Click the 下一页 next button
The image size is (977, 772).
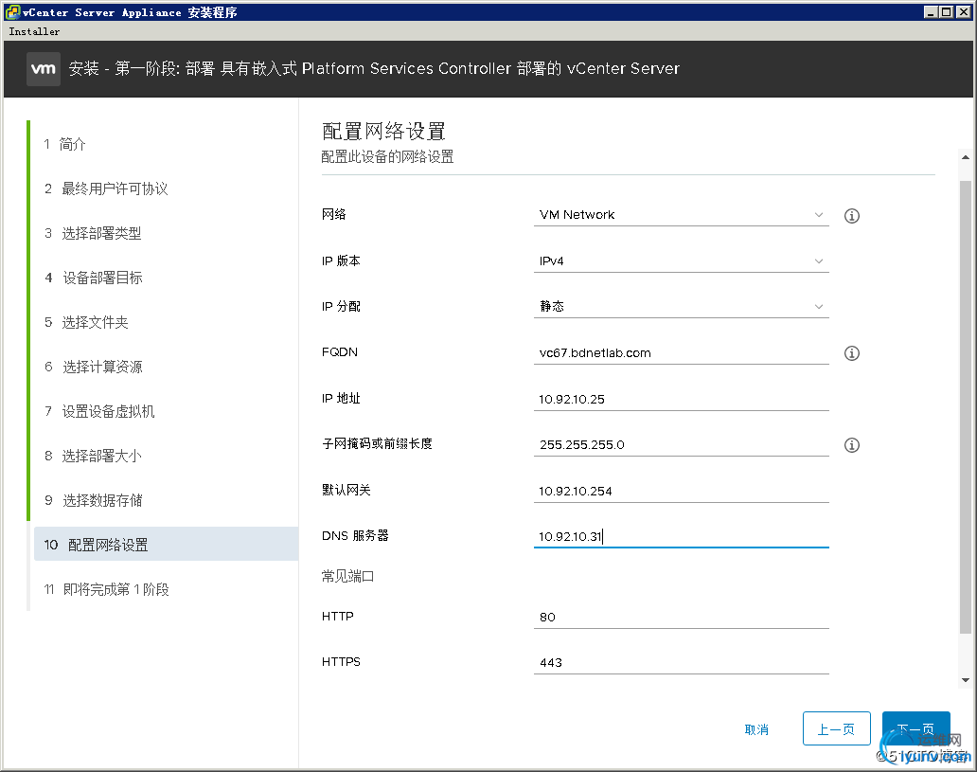(915, 728)
